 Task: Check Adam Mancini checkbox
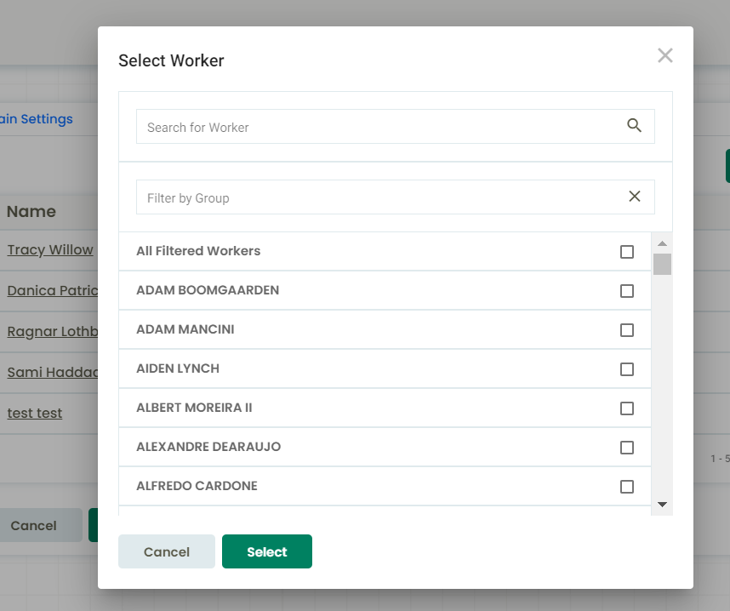(x=627, y=330)
